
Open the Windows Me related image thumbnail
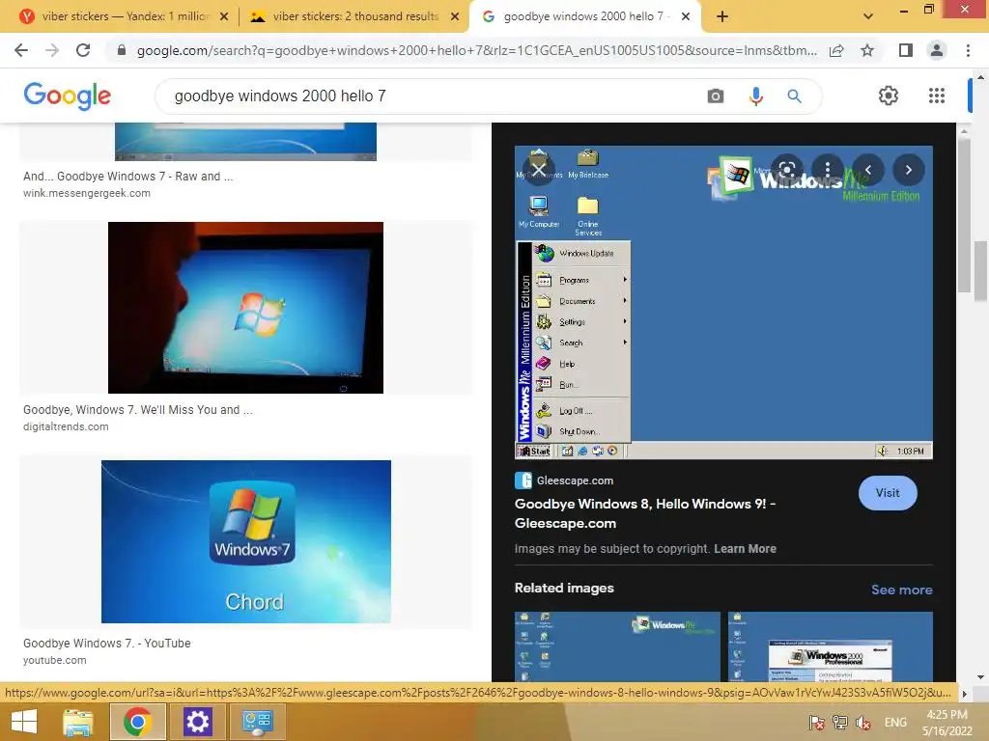pos(617,645)
